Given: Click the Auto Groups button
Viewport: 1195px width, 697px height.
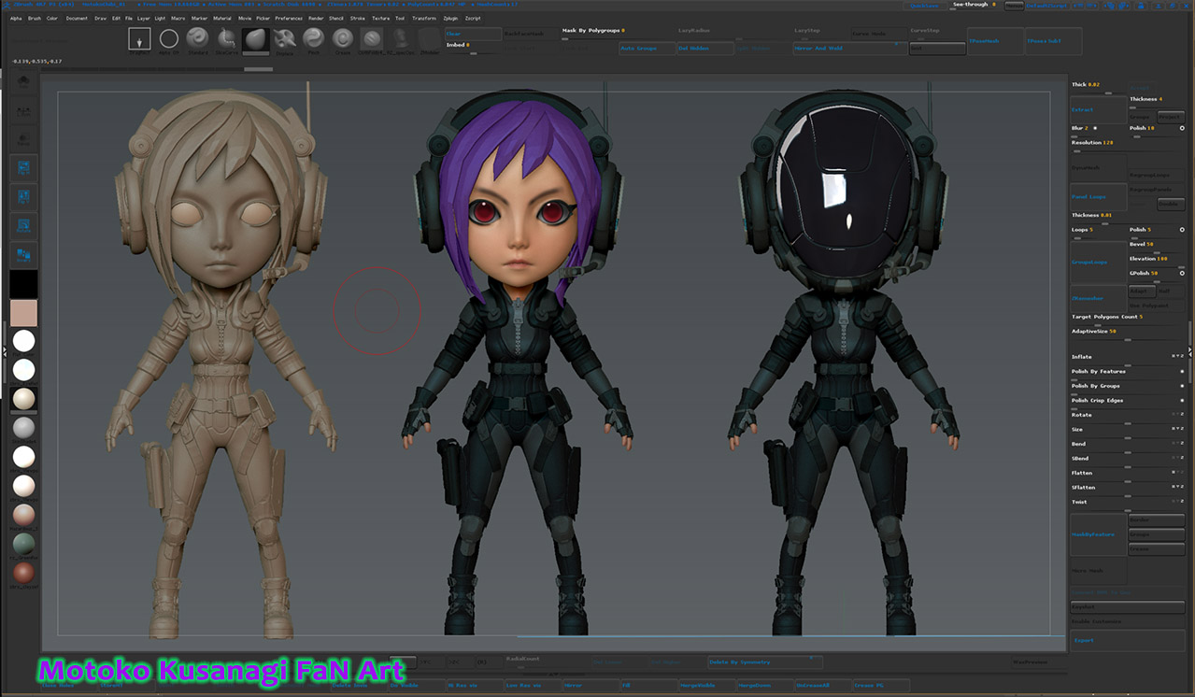Looking at the screenshot, I should pos(647,48).
